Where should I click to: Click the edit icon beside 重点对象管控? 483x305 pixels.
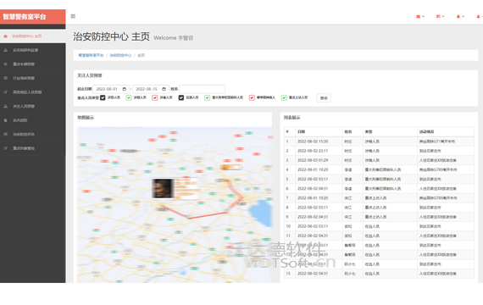(6, 148)
